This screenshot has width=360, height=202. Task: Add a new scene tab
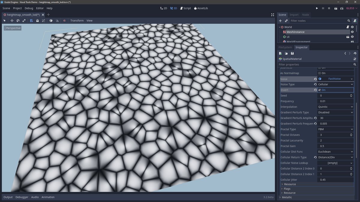48,15
